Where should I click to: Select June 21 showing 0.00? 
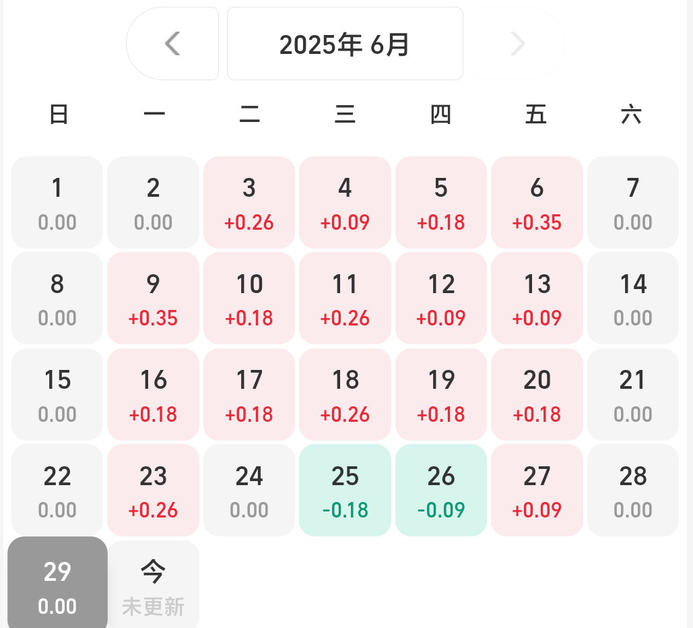click(x=633, y=394)
